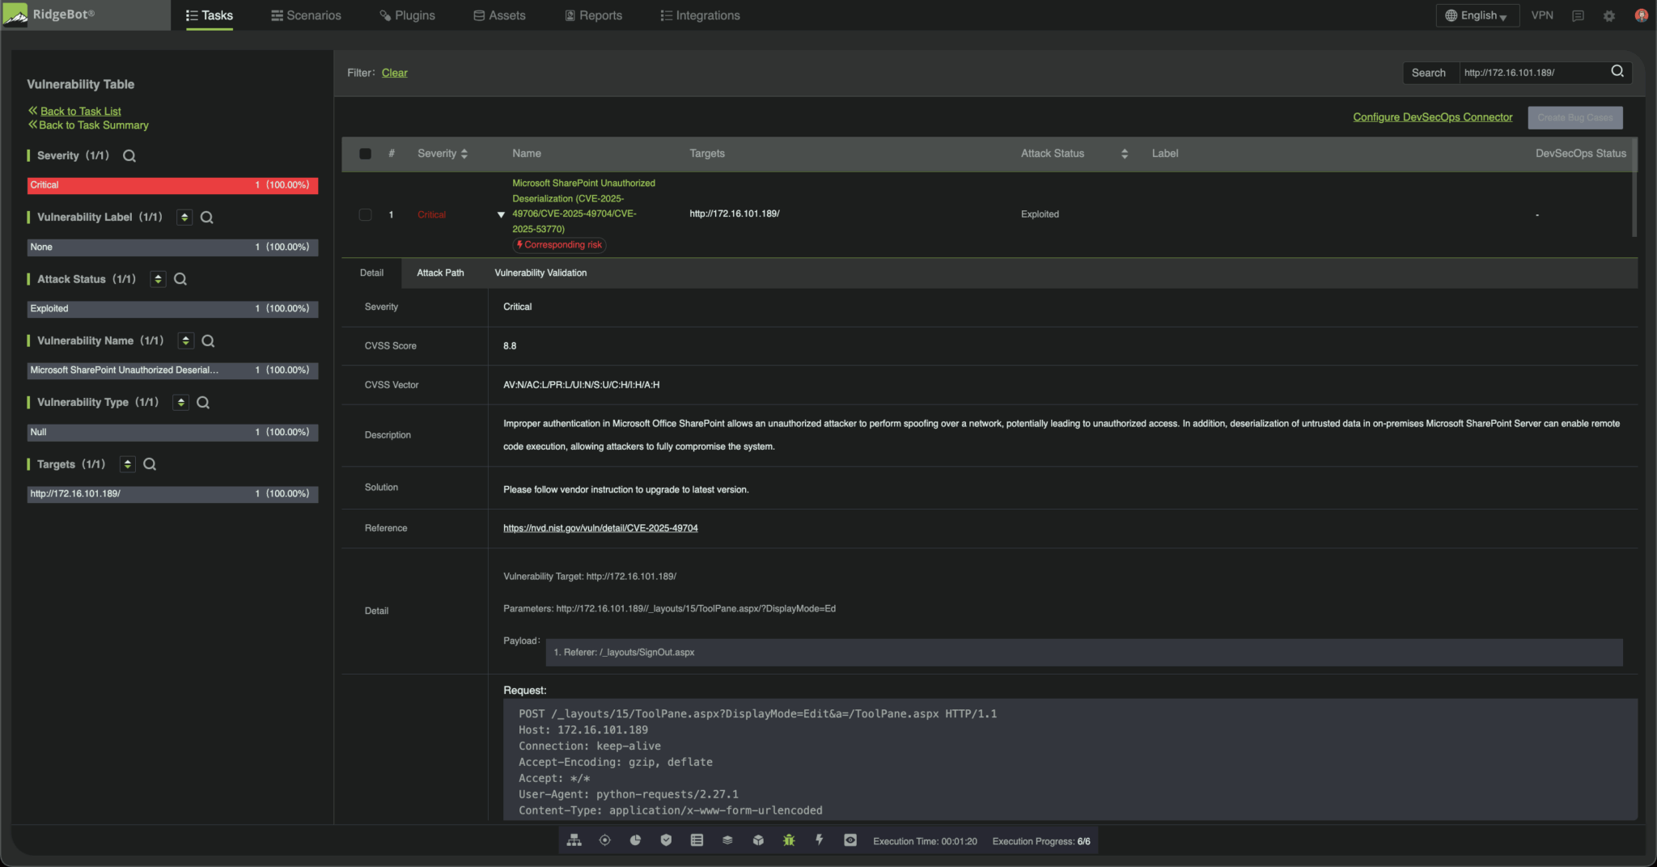The height and width of the screenshot is (867, 1657).
Task: Open the eye view icon in bottom toolbar
Action: coord(850,840)
